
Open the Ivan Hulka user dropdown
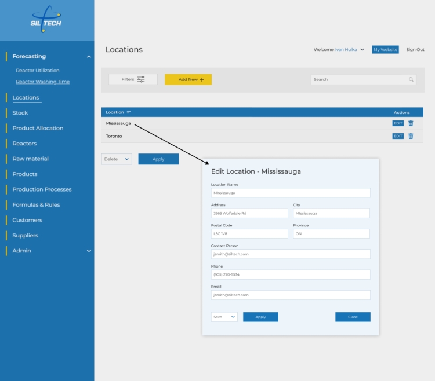(362, 50)
